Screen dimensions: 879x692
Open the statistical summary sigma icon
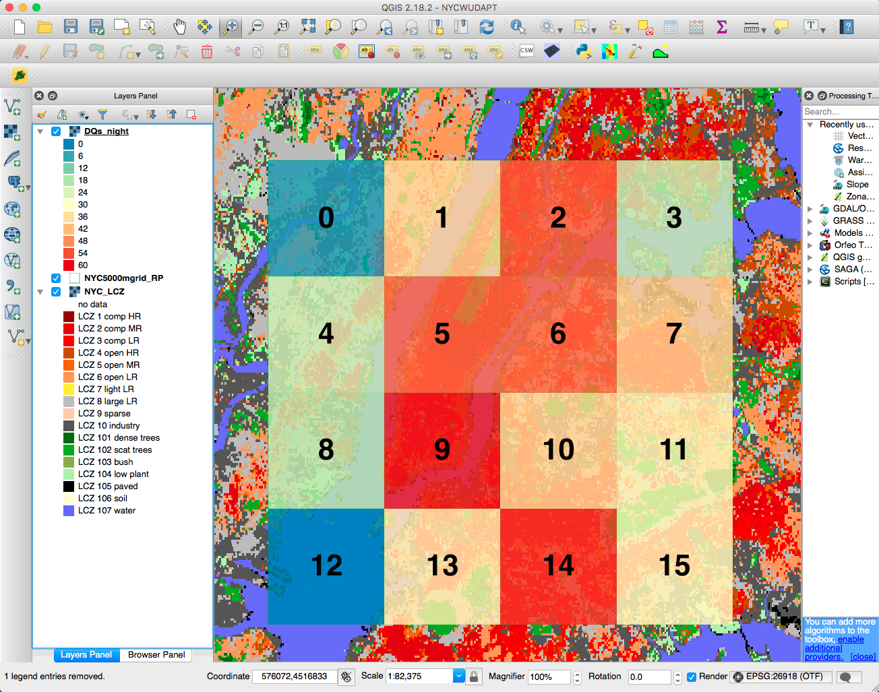722,27
